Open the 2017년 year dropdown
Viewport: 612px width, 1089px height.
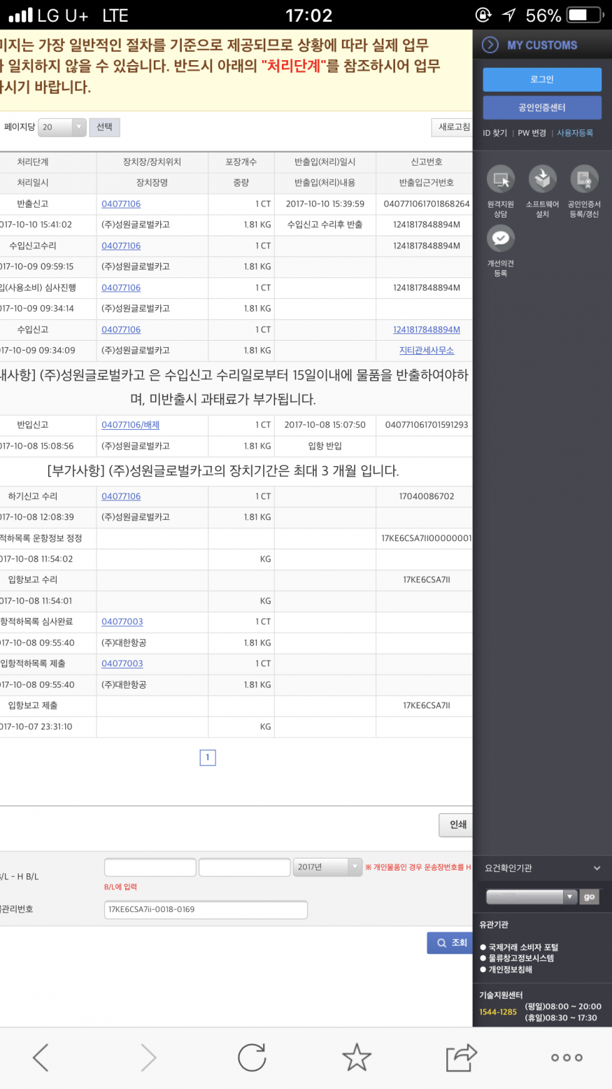(x=327, y=867)
